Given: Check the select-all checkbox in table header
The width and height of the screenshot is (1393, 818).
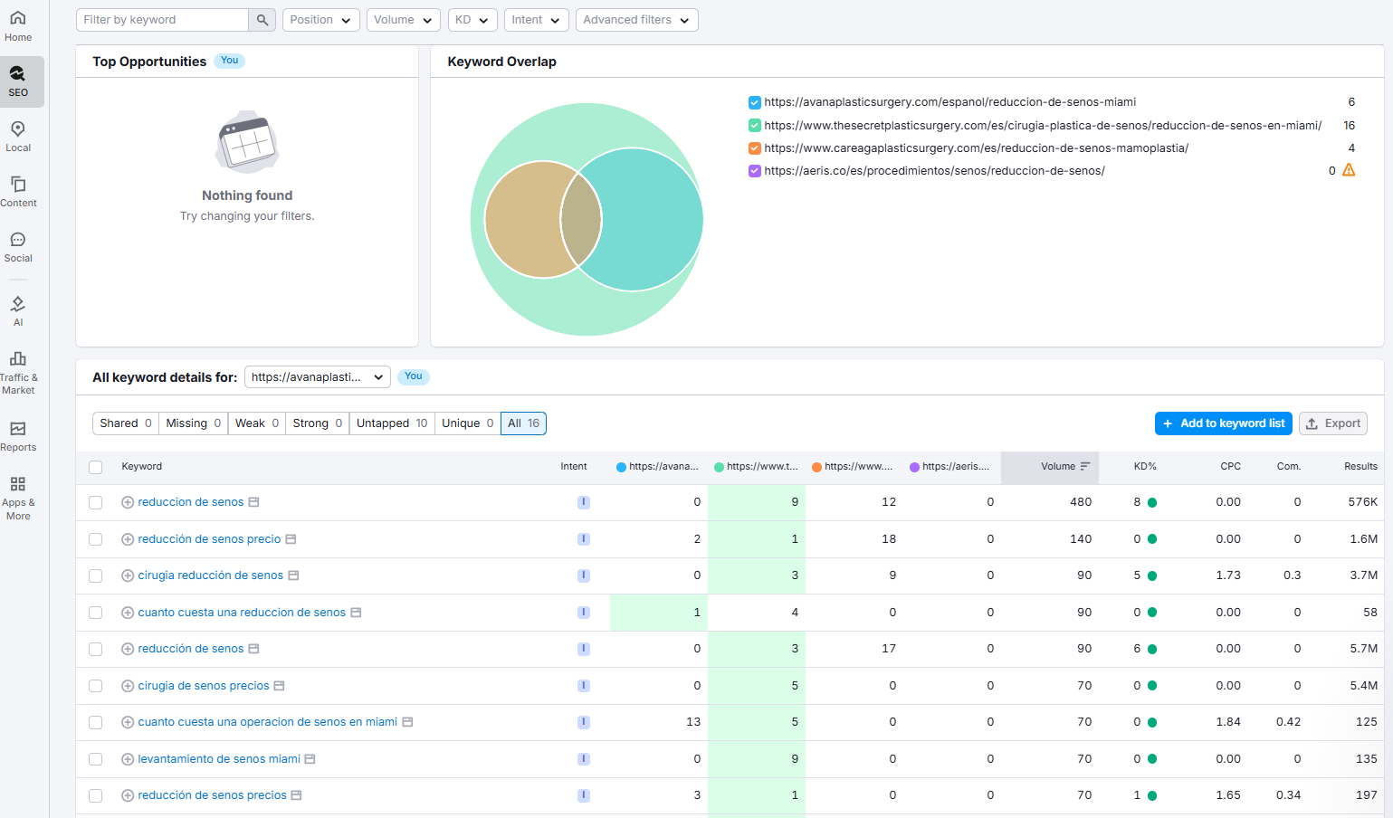Looking at the screenshot, I should coord(96,467).
